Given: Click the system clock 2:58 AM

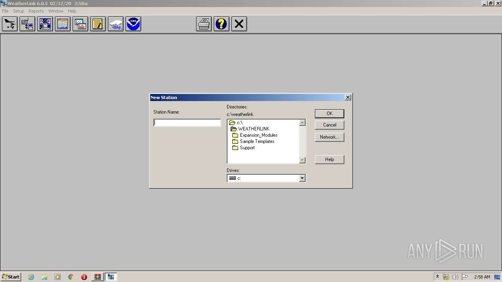Looking at the screenshot, I should (482, 277).
